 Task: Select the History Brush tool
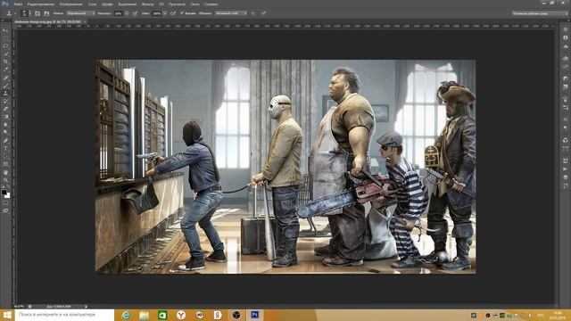click(5, 101)
